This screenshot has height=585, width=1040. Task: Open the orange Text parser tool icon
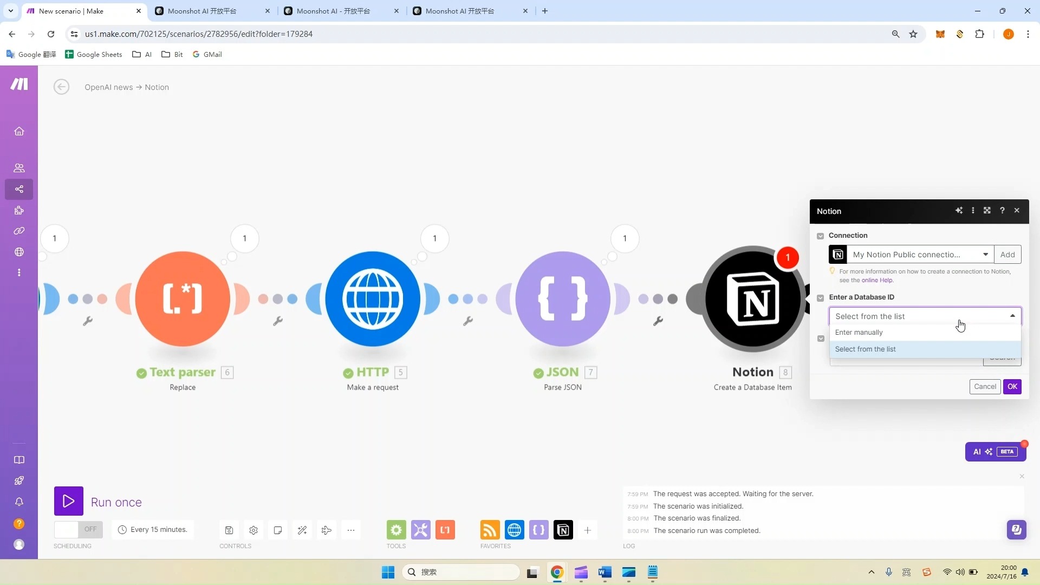(x=445, y=530)
